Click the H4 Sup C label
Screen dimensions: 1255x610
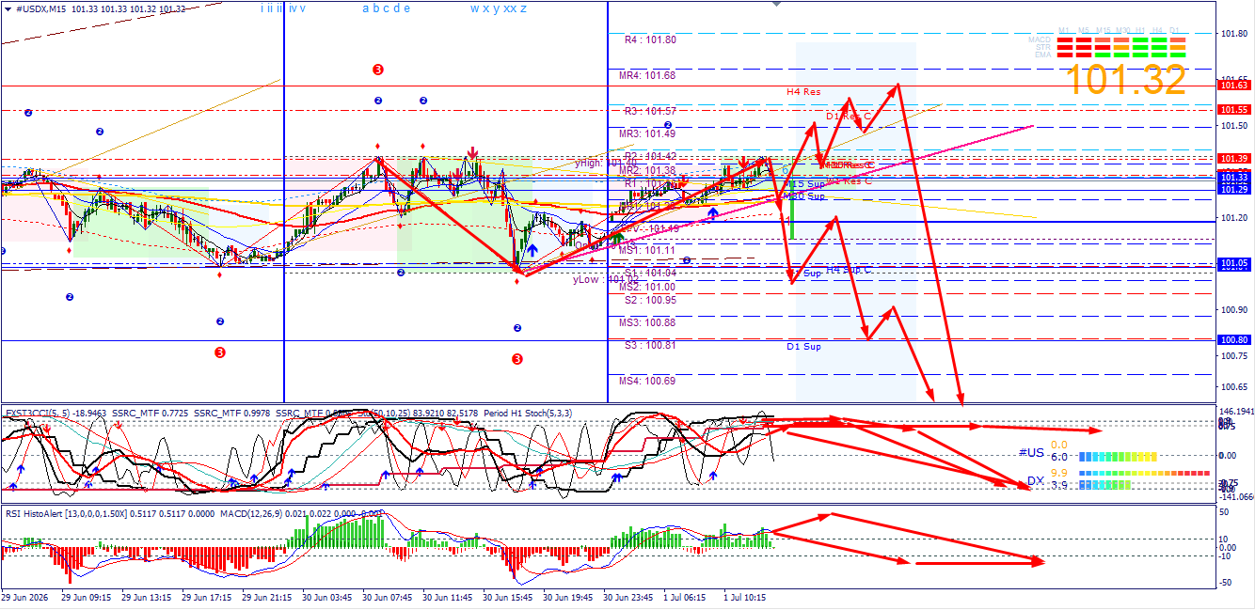(x=850, y=270)
